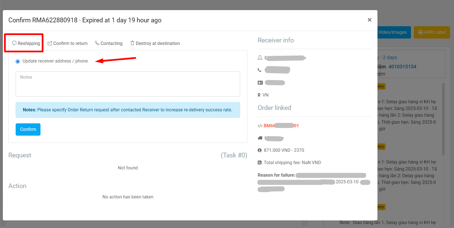Click the info icon beside 871.000 VND

coord(260,150)
